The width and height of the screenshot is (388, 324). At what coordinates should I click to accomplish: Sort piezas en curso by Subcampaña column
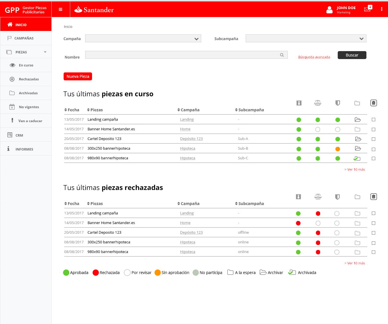point(249,110)
